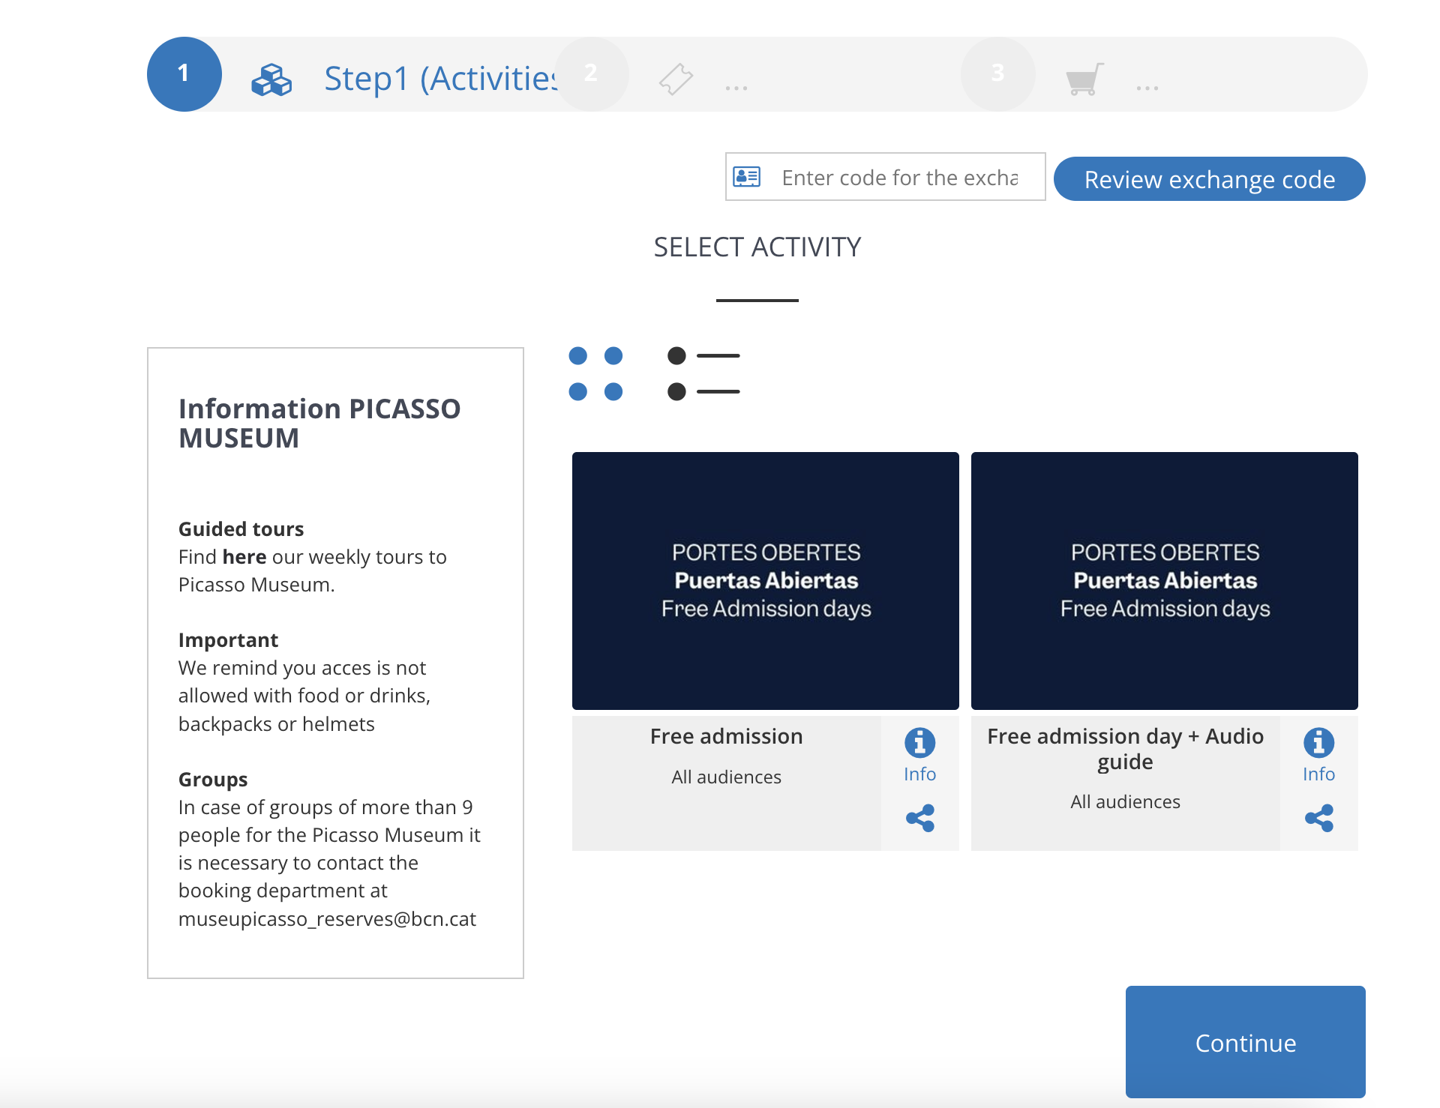Click the step 3 shopping cart icon
Viewport: 1440px width, 1108px height.
coord(1084,79)
